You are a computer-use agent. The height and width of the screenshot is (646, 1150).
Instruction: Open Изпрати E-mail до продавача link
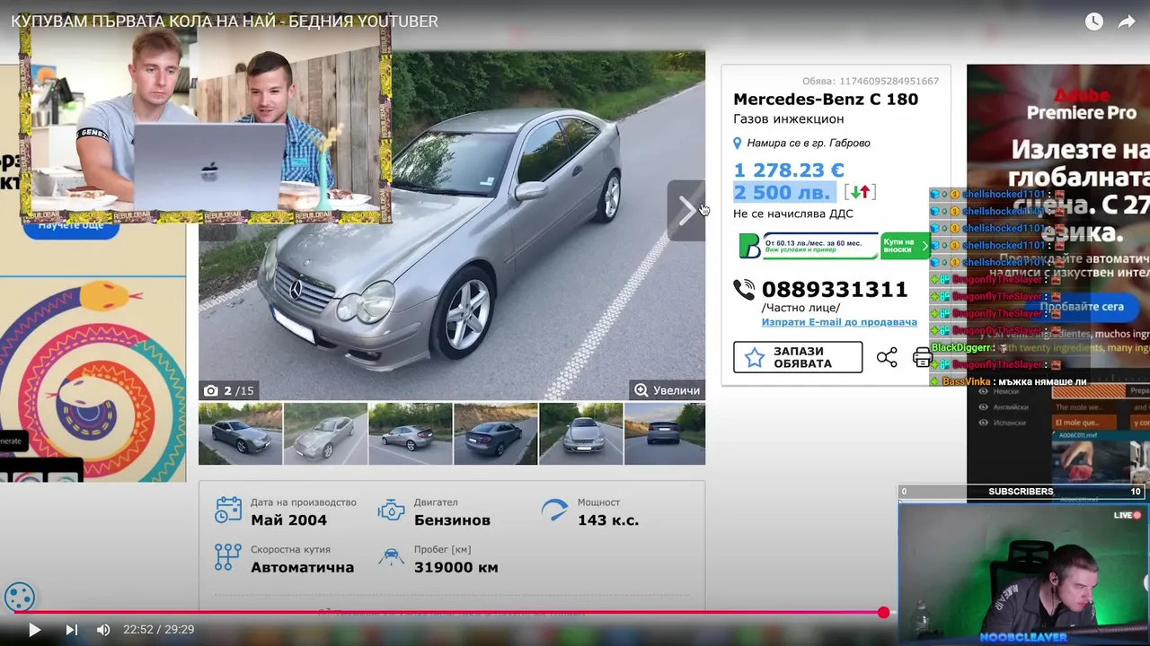click(x=839, y=322)
